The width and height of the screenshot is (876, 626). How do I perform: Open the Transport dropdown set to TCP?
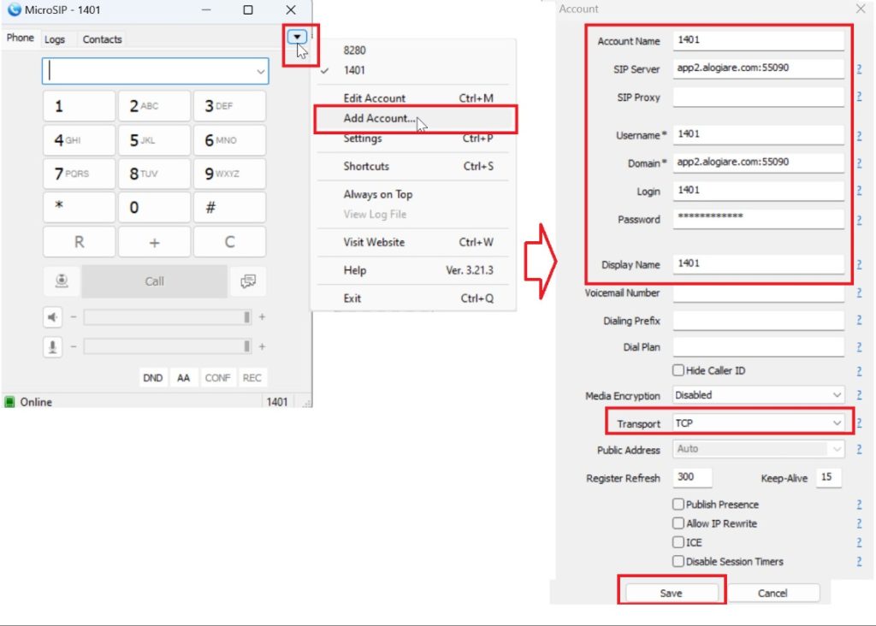tap(758, 422)
